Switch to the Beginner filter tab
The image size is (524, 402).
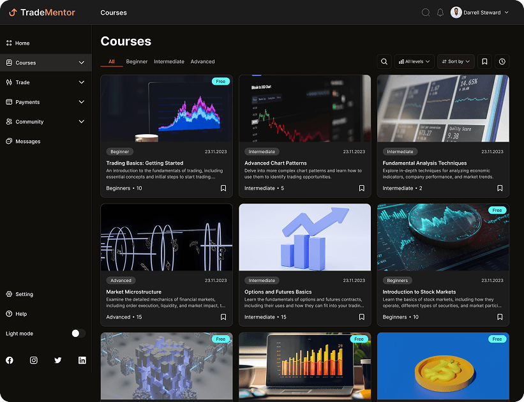[136, 61]
